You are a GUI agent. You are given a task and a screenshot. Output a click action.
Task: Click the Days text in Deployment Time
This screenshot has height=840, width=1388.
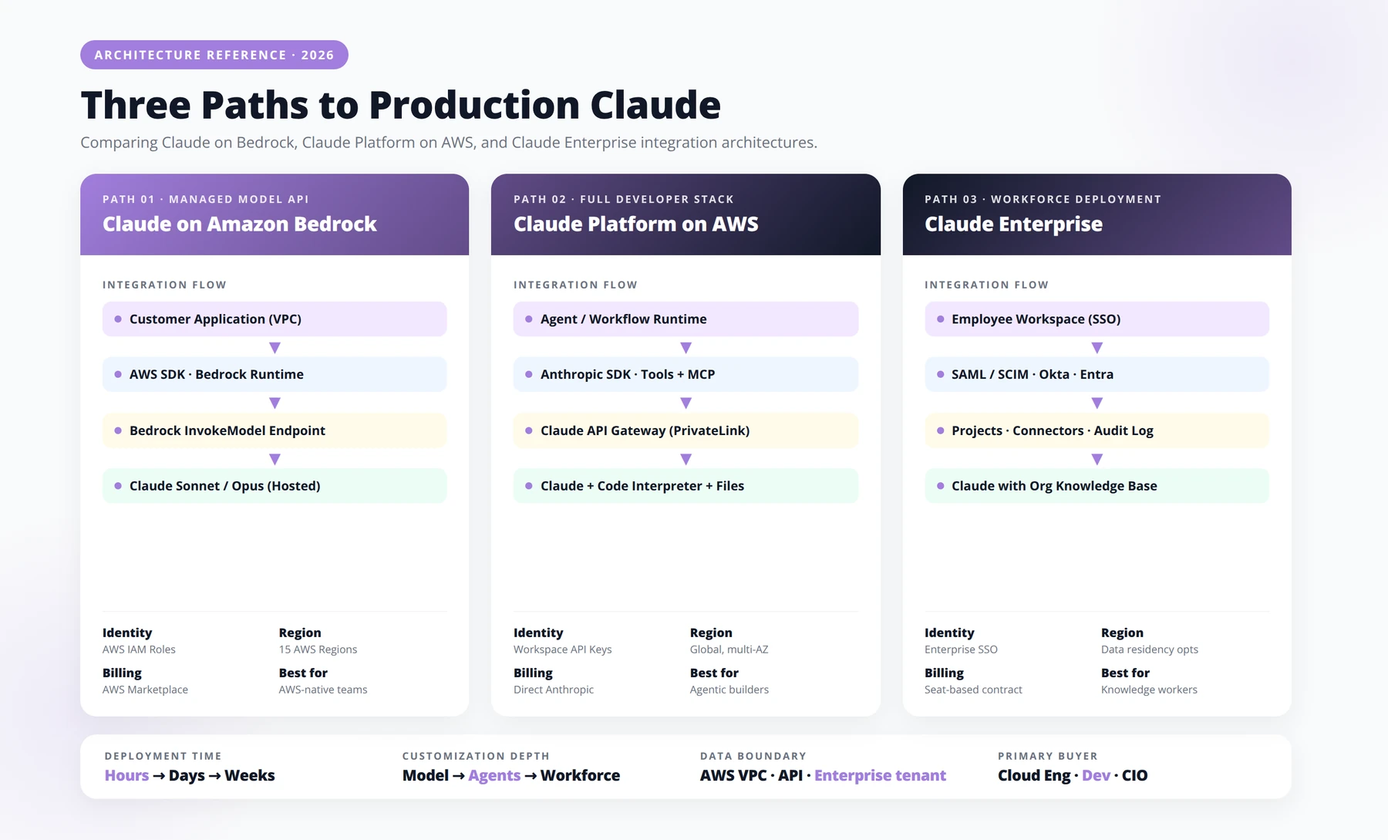coord(187,775)
